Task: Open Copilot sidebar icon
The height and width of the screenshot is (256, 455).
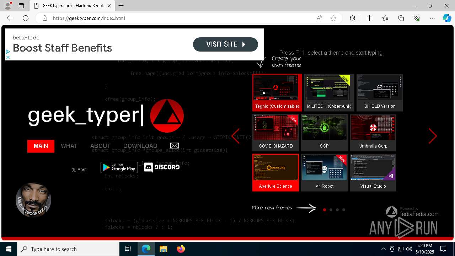Action: 447,18
